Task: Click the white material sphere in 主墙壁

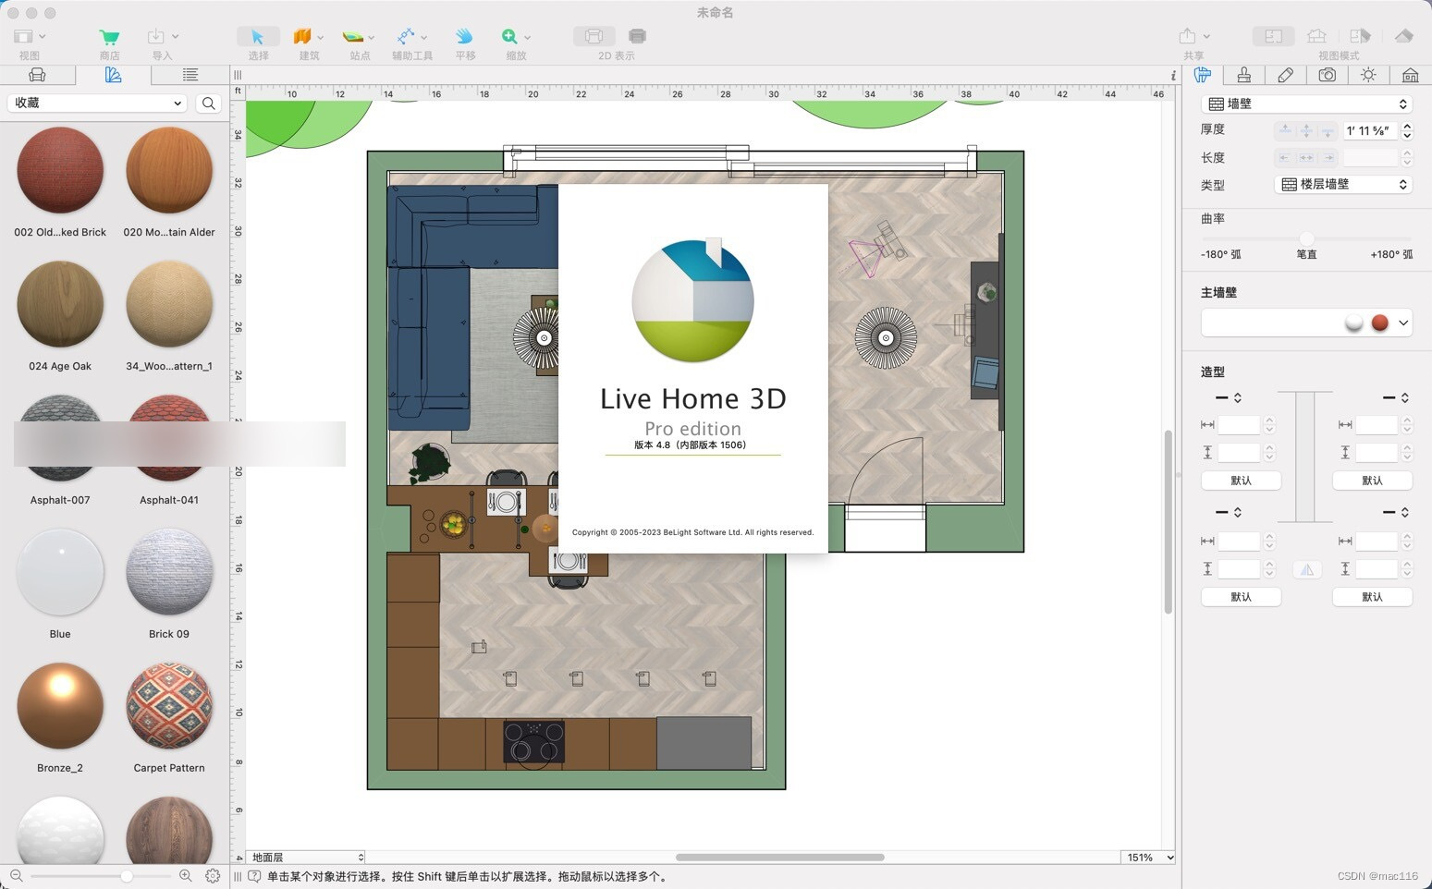Action: (x=1353, y=323)
